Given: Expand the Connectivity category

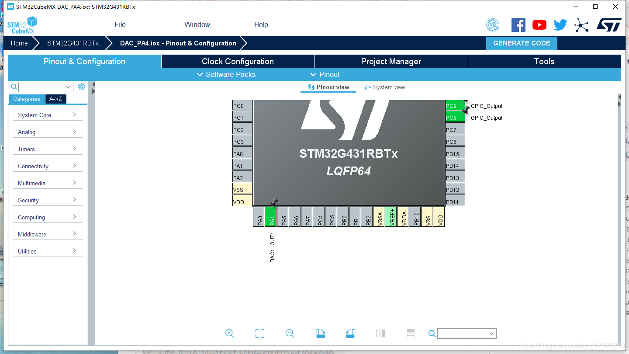Looking at the screenshot, I should (48, 166).
